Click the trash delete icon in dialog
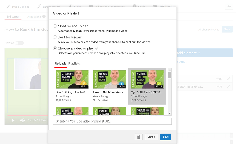Image resolution: width=236 pixels, height=144 pixels. 139,137
